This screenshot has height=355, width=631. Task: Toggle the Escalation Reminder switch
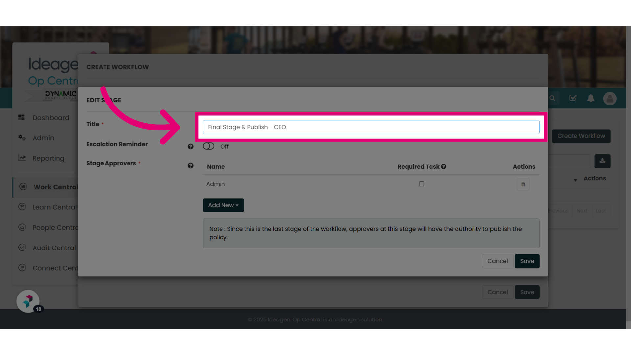coord(208,146)
